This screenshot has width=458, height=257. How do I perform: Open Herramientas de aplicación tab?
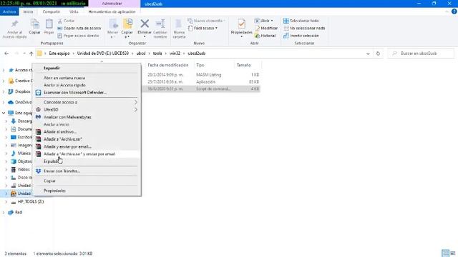tap(112, 11)
